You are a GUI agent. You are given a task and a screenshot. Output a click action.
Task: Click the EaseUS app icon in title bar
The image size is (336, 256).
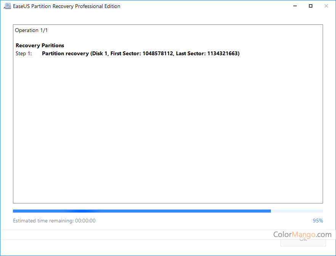pyautogui.click(x=7, y=6)
